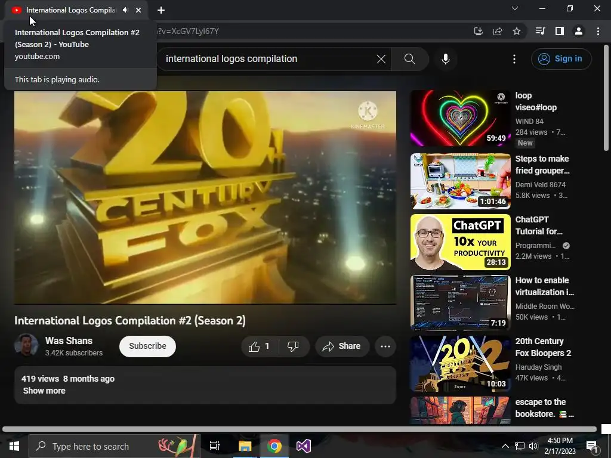Click the 'Haruday Singh' channel name
The width and height of the screenshot is (611, 458).
(539, 367)
